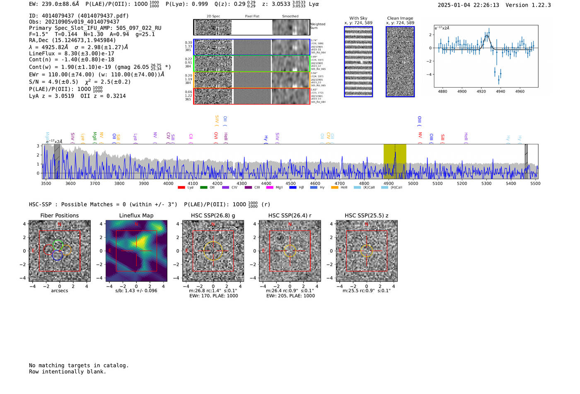Click the blue fiber circle in Fiber Positions

coord(57,256)
